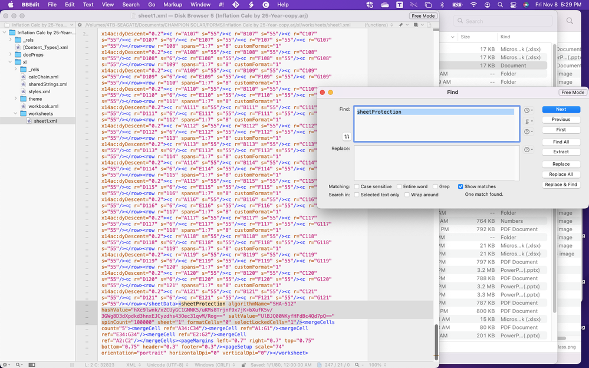Click the zoom magnifier in the status bar
Viewport: 589px width, 368px height.
click(x=358, y=364)
